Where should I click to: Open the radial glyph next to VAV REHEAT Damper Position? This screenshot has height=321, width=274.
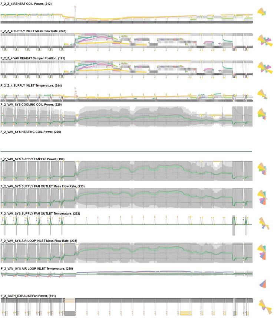[x=263, y=68]
